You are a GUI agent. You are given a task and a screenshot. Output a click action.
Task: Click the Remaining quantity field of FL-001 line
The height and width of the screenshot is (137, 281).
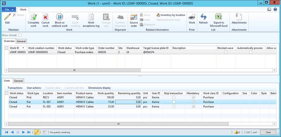(128, 102)
